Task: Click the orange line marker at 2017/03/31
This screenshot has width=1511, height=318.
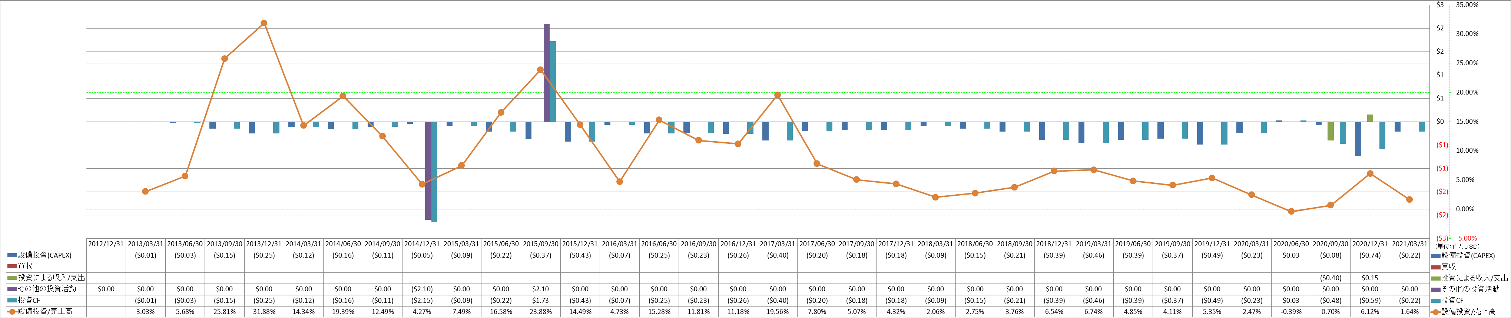Action: pyautogui.click(x=778, y=95)
